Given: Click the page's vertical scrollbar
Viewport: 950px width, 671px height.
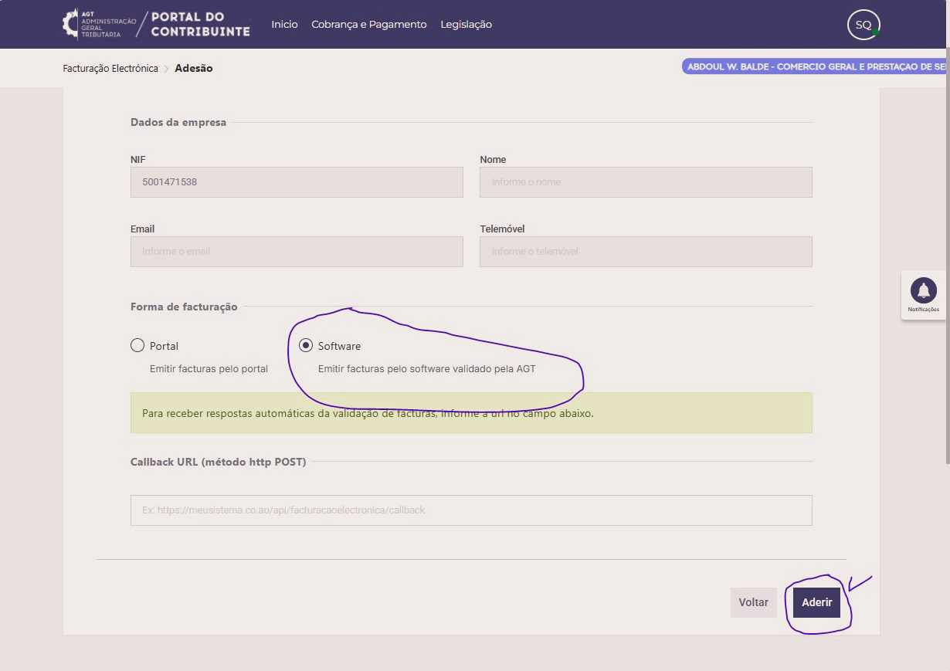Looking at the screenshot, I should coord(946,232).
